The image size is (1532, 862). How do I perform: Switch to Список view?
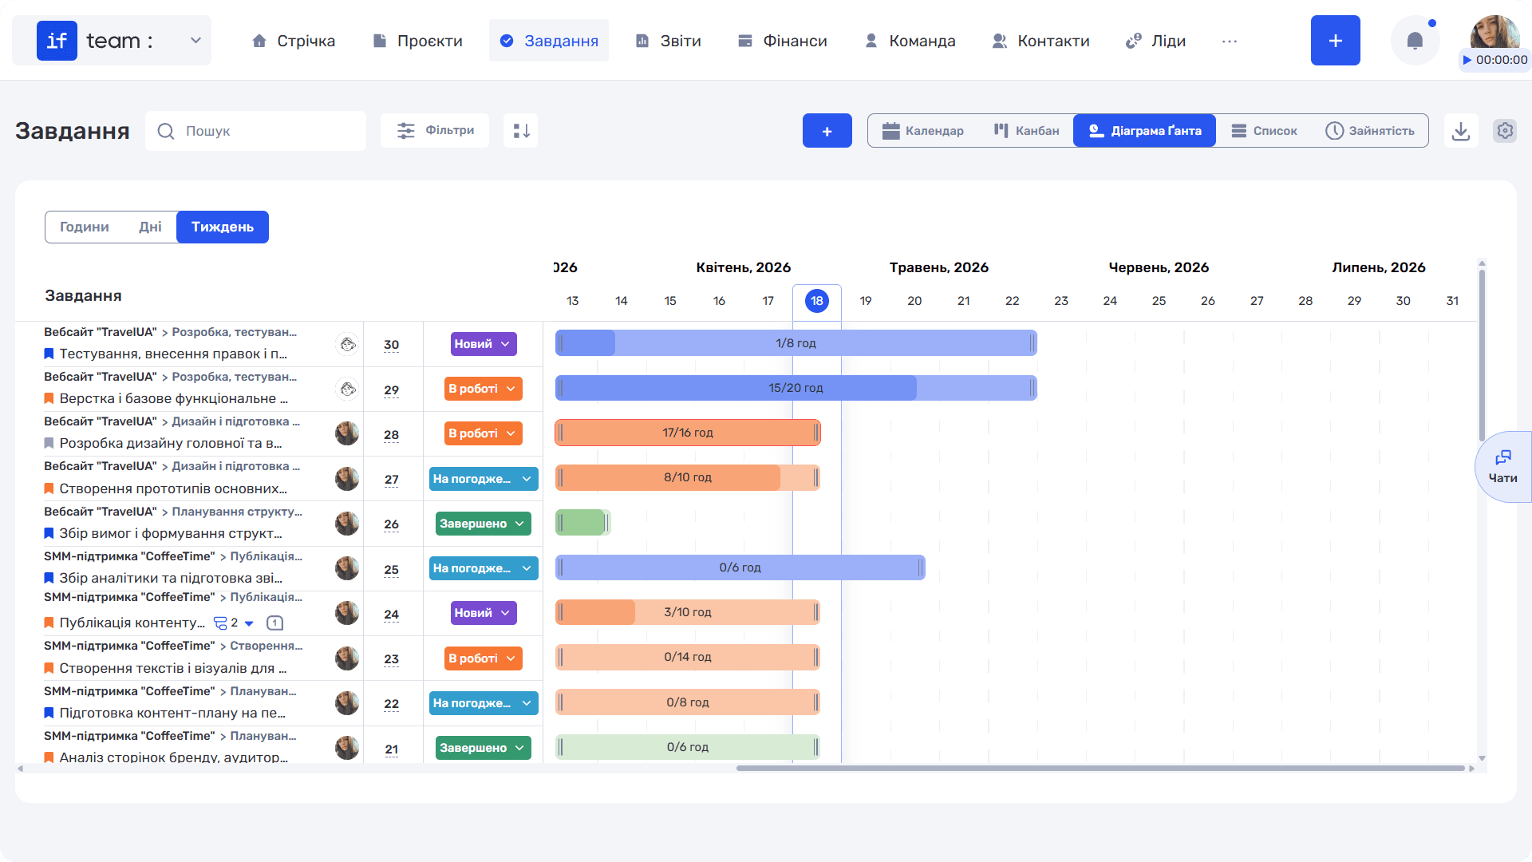(1264, 131)
